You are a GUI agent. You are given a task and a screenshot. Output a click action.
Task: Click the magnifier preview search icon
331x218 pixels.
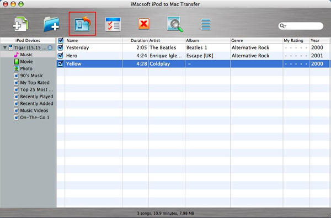(x=175, y=24)
